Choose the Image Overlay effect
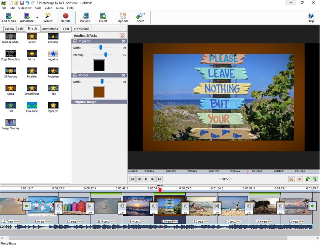The height and width of the screenshot is (246, 320). pyautogui.click(x=11, y=124)
